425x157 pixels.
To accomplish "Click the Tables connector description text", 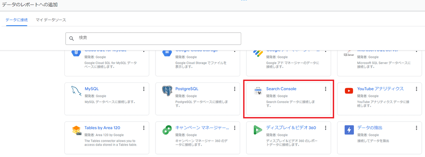I will [x=111, y=143].
